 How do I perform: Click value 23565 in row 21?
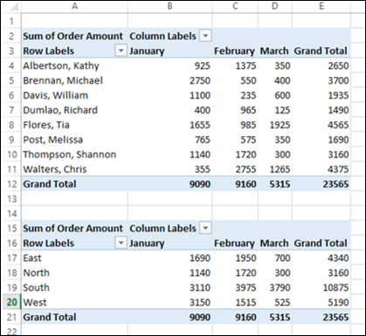pyautogui.click(x=335, y=317)
